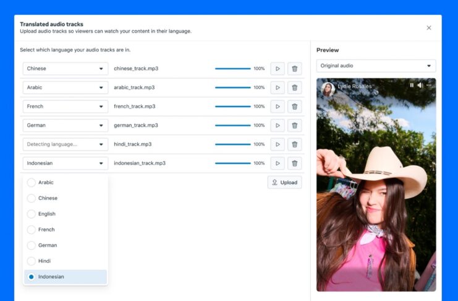Expand the Original audio dropdown
This screenshot has height=301, width=458.
coord(376,66)
